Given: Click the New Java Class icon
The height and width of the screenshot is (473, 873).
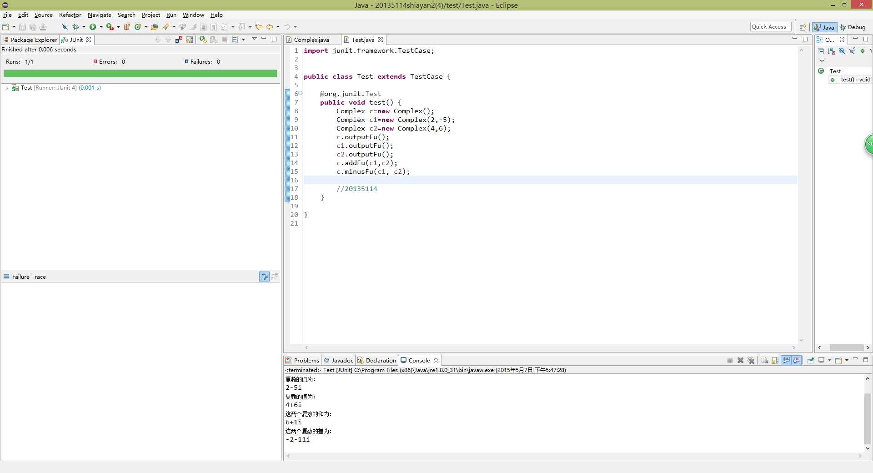Looking at the screenshot, I should tap(138, 27).
